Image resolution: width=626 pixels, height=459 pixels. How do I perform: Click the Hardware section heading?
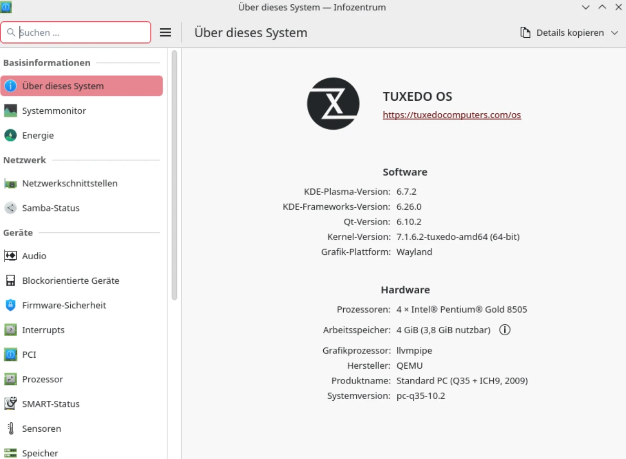[405, 290]
